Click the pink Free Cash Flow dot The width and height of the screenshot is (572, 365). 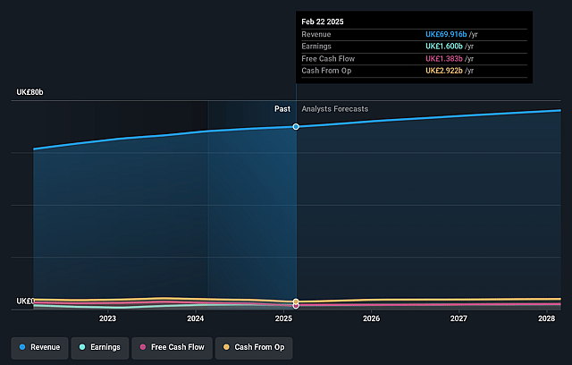point(143,347)
